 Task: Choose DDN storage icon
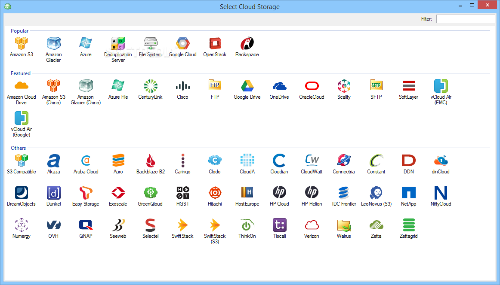pyautogui.click(x=408, y=161)
